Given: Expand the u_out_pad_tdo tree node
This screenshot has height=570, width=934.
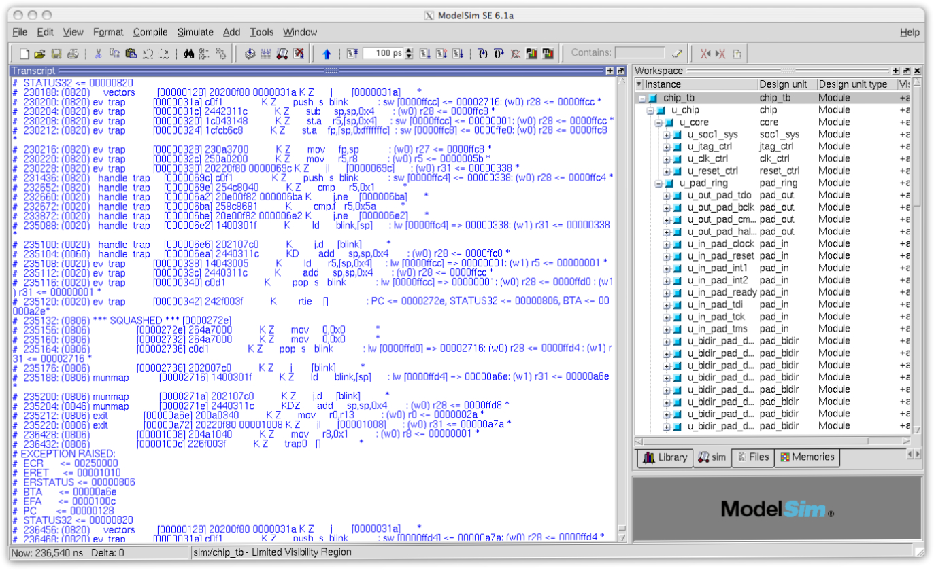Looking at the screenshot, I should (x=667, y=195).
